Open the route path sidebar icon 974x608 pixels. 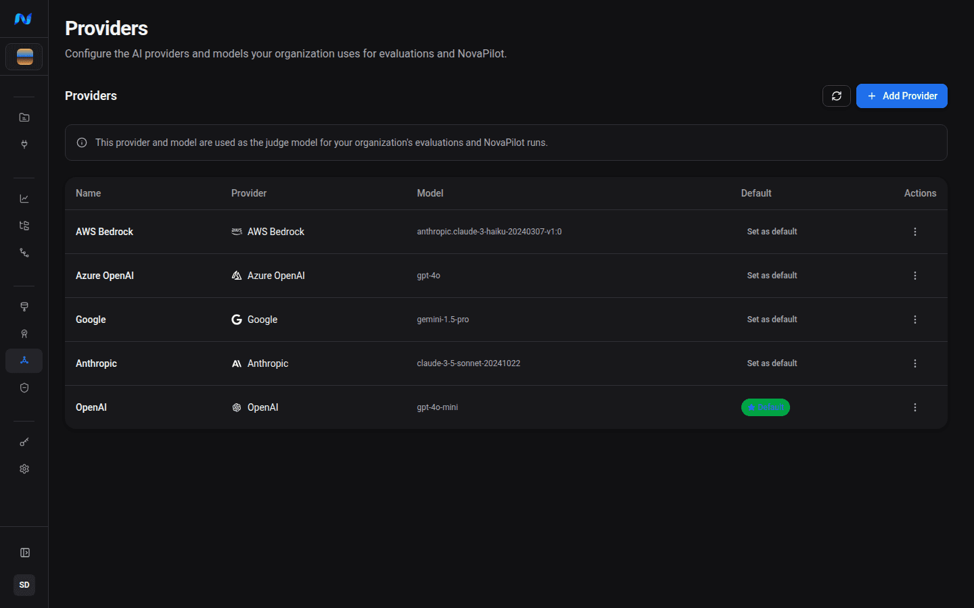[x=24, y=253]
